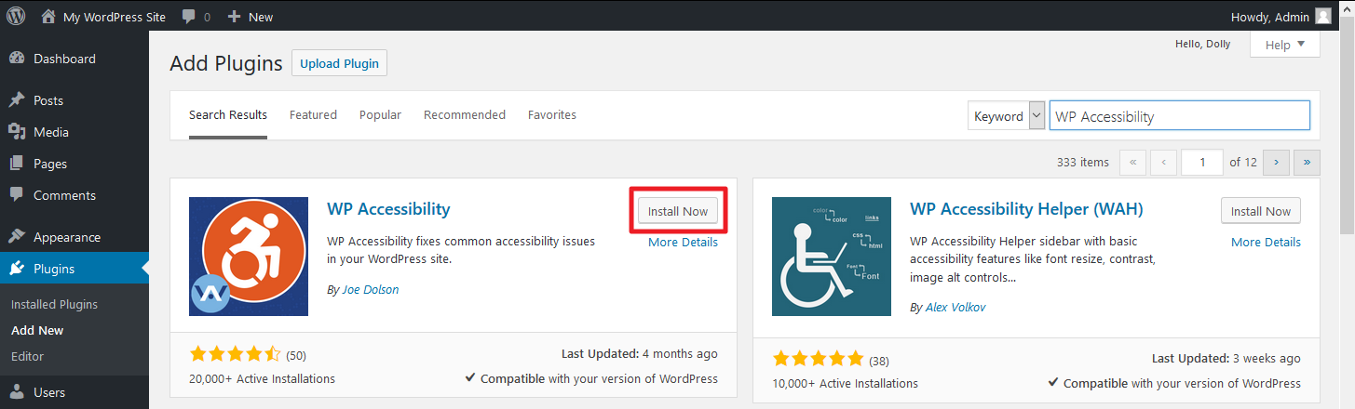Open WP Accessibility plugin thumbnail
Screen dimensions: 1355x409
(249, 256)
